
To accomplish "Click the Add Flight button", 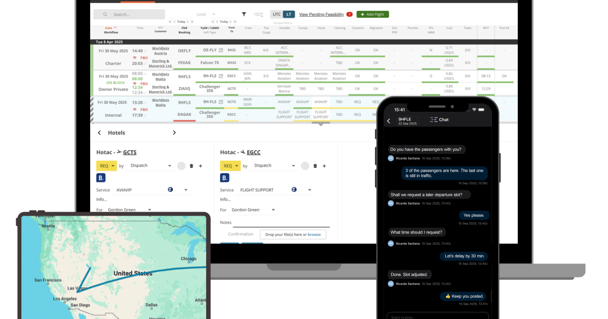I will tap(372, 14).
